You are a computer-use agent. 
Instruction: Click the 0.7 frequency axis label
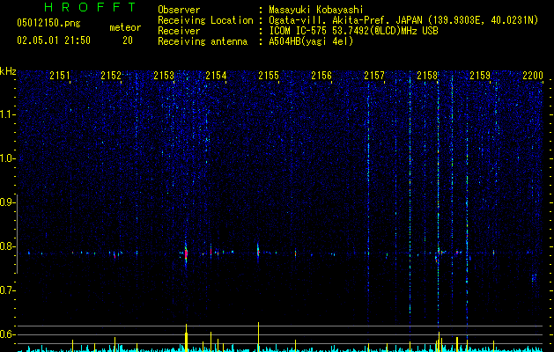(x=8, y=290)
